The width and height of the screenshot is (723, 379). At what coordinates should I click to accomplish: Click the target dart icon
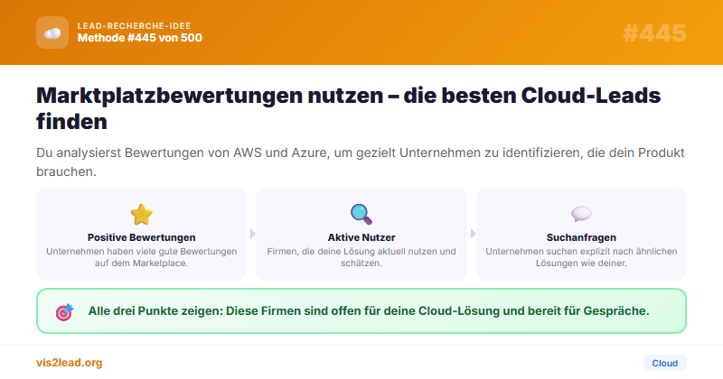(64, 311)
